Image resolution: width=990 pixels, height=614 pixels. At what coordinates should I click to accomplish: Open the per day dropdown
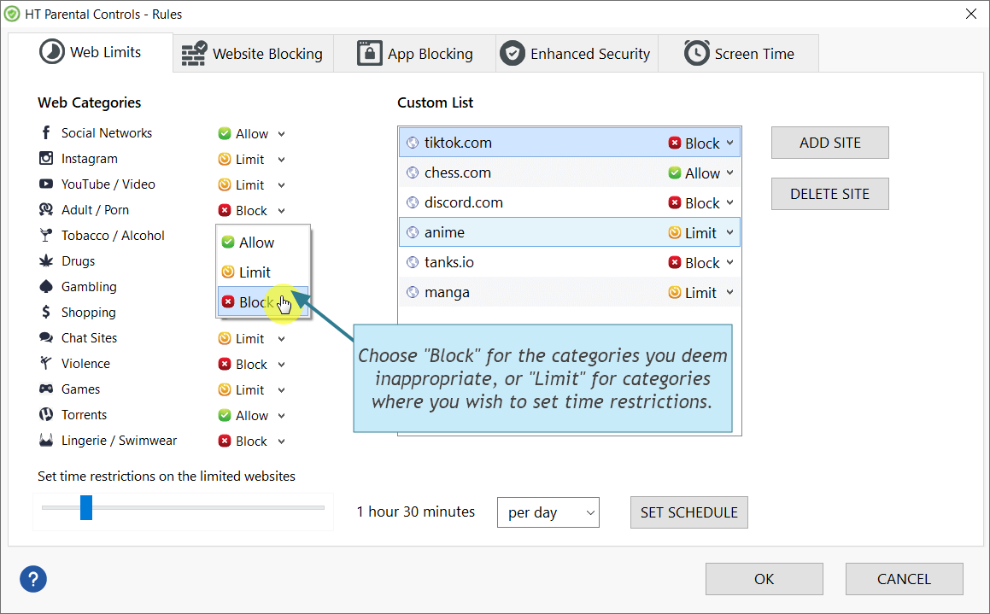point(548,512)
